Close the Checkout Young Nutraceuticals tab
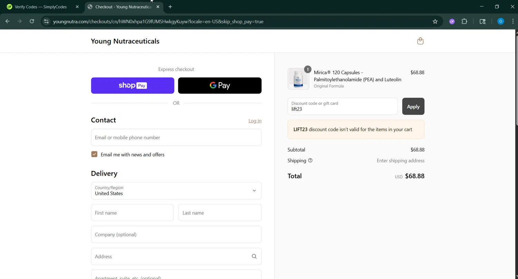This screenshot has height=279, width=518. 158,7
